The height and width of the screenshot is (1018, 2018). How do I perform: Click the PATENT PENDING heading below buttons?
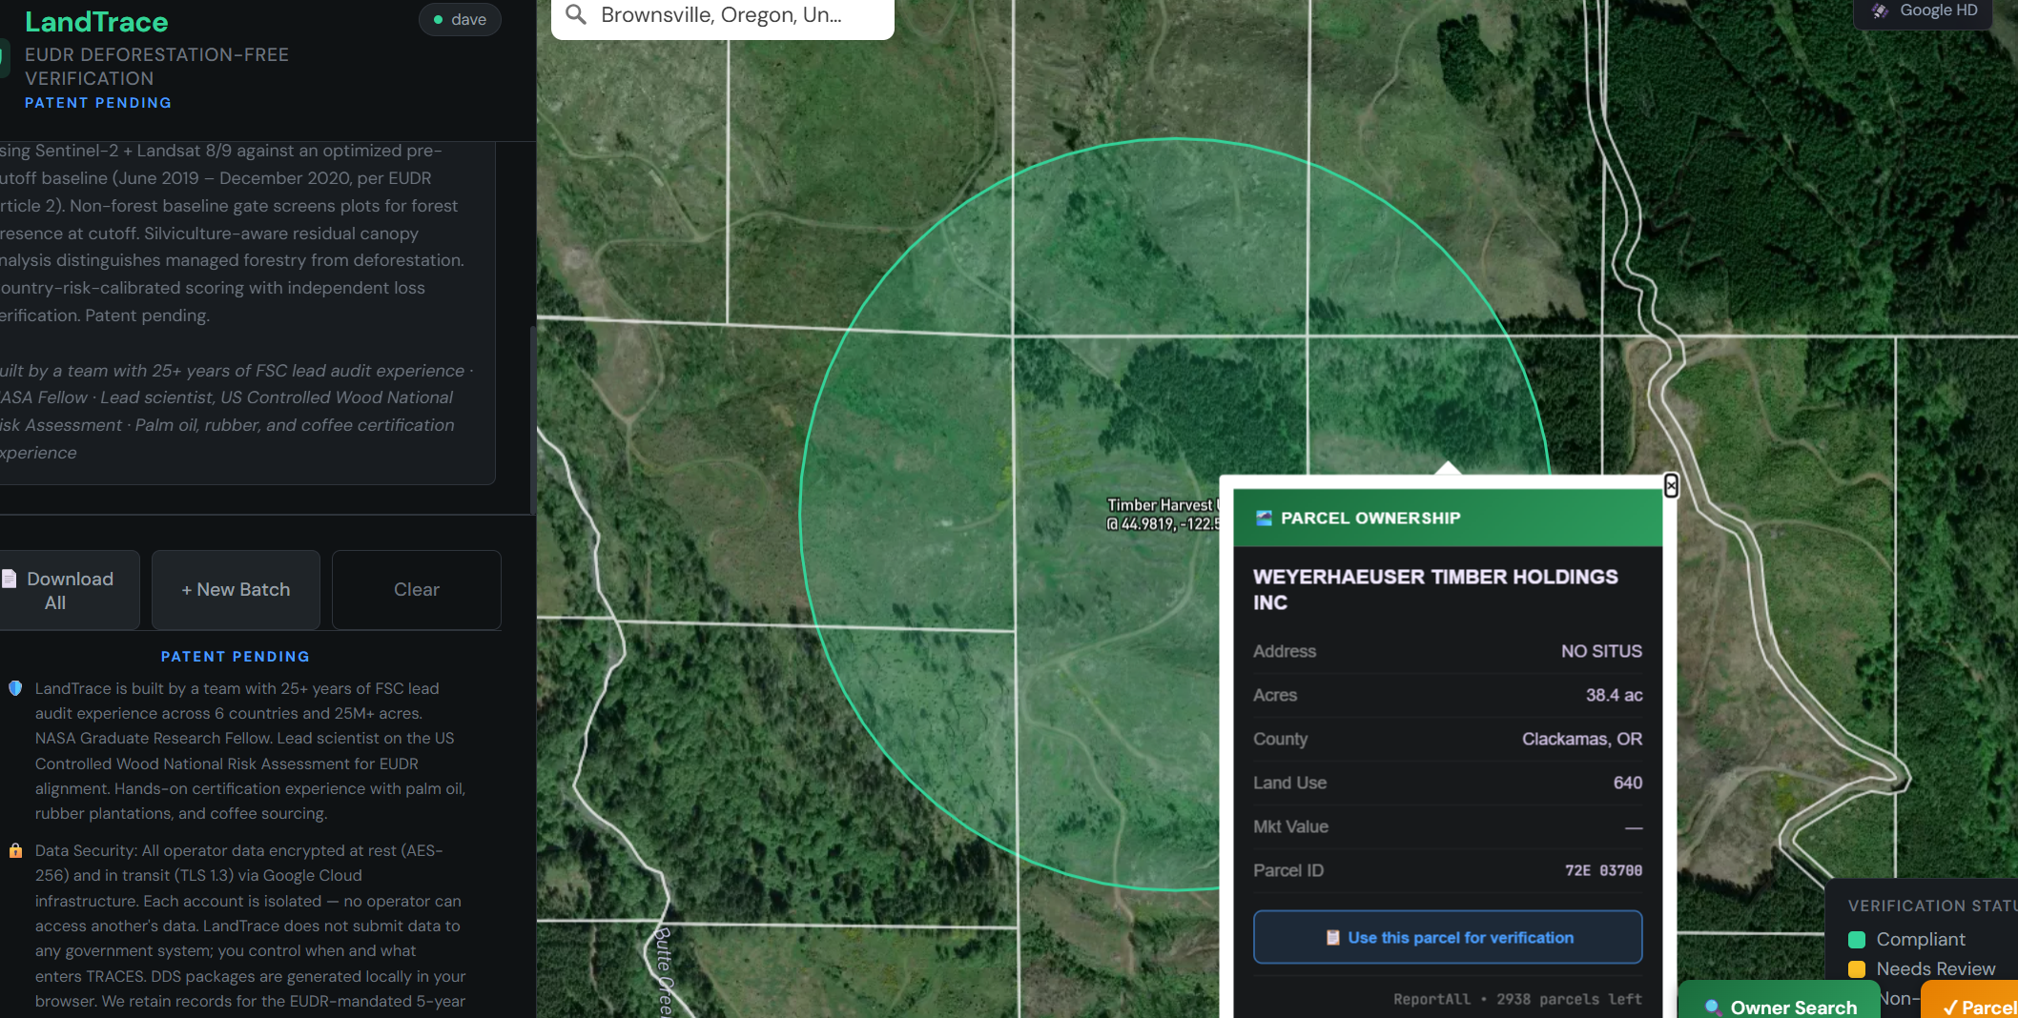(x=236, y=657)
